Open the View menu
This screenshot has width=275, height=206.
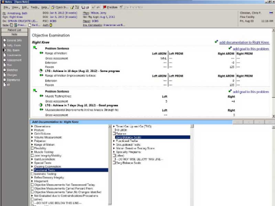(15, 7)
